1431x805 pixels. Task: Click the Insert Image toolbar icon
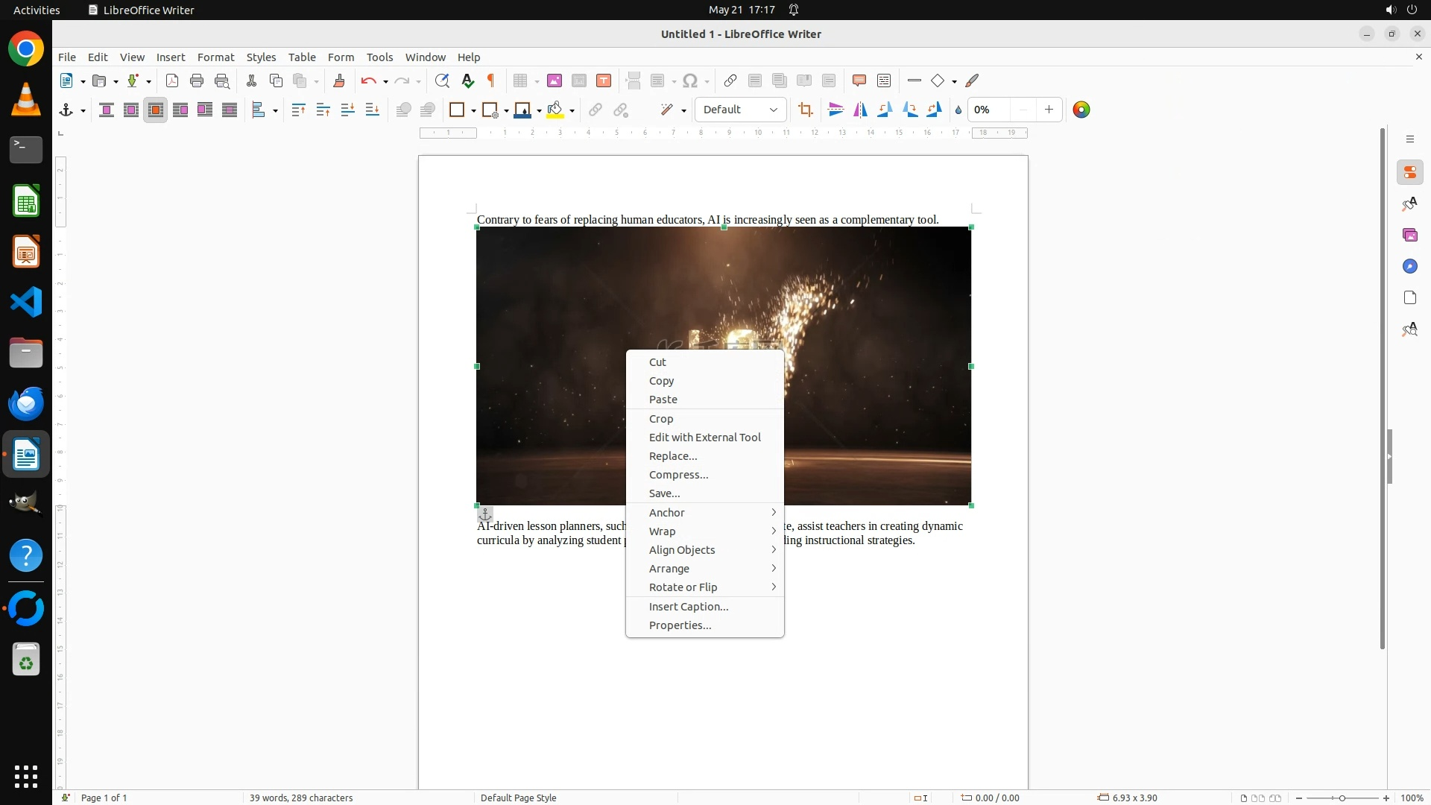pos(555,81)
